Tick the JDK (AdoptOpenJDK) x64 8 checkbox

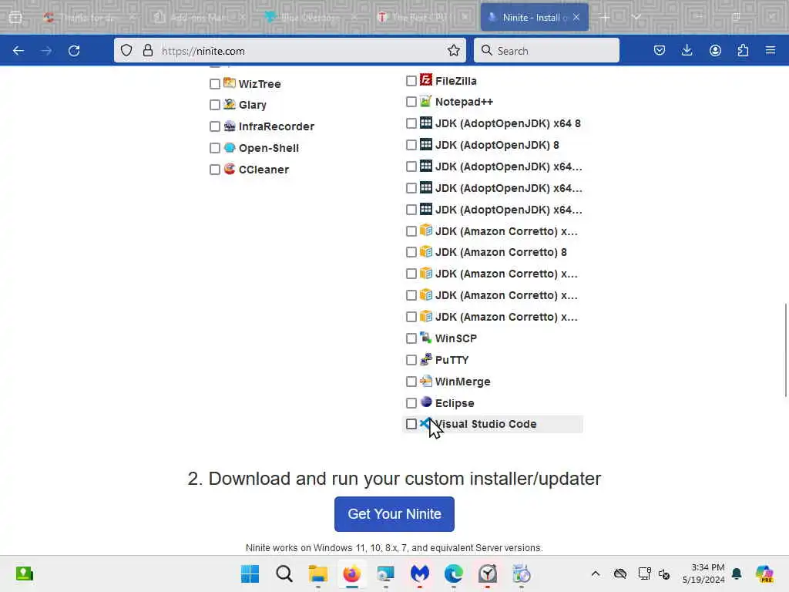click(411, 123)
